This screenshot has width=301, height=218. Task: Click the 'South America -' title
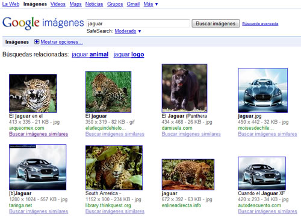pyautogui.click(x=103, y=193)
